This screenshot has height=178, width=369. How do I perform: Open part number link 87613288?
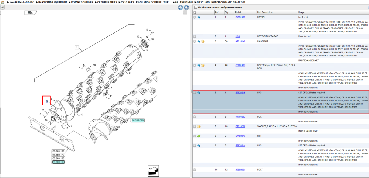point(240,126)
